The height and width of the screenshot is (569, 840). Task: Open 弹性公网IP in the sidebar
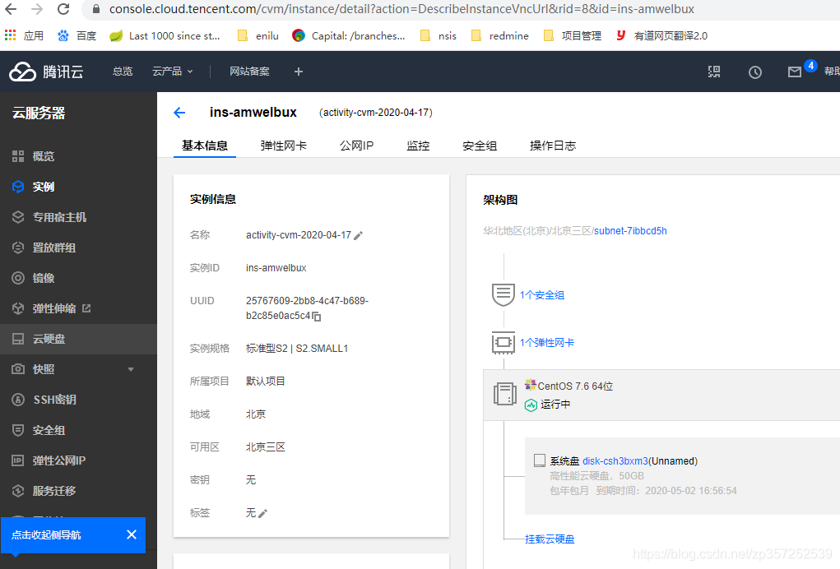click(78, 461)
